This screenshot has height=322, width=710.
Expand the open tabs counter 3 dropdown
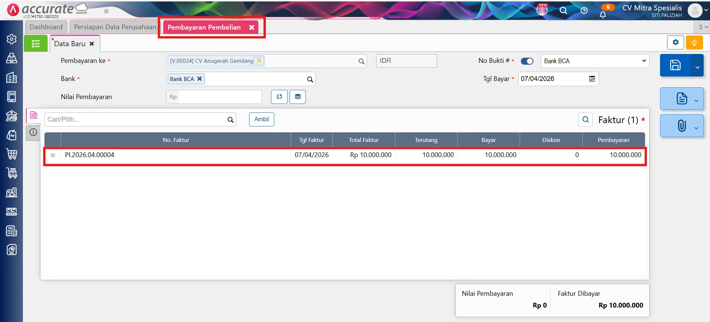tap(703, 27)
